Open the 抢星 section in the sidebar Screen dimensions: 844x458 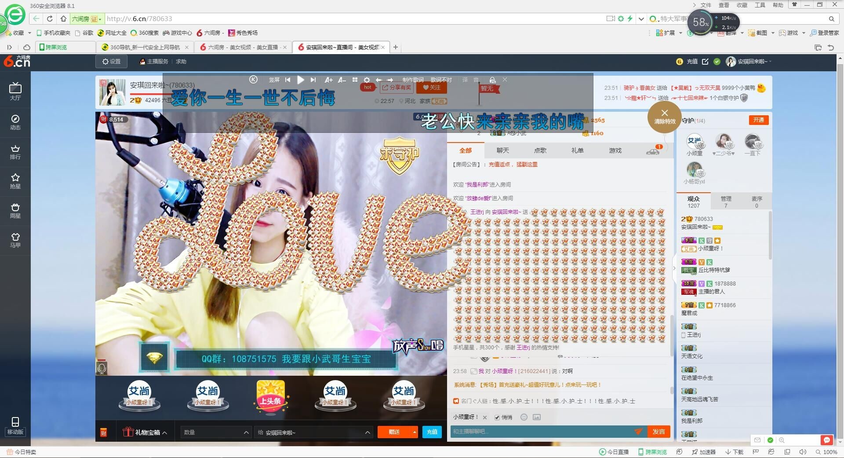pos(15,181)
